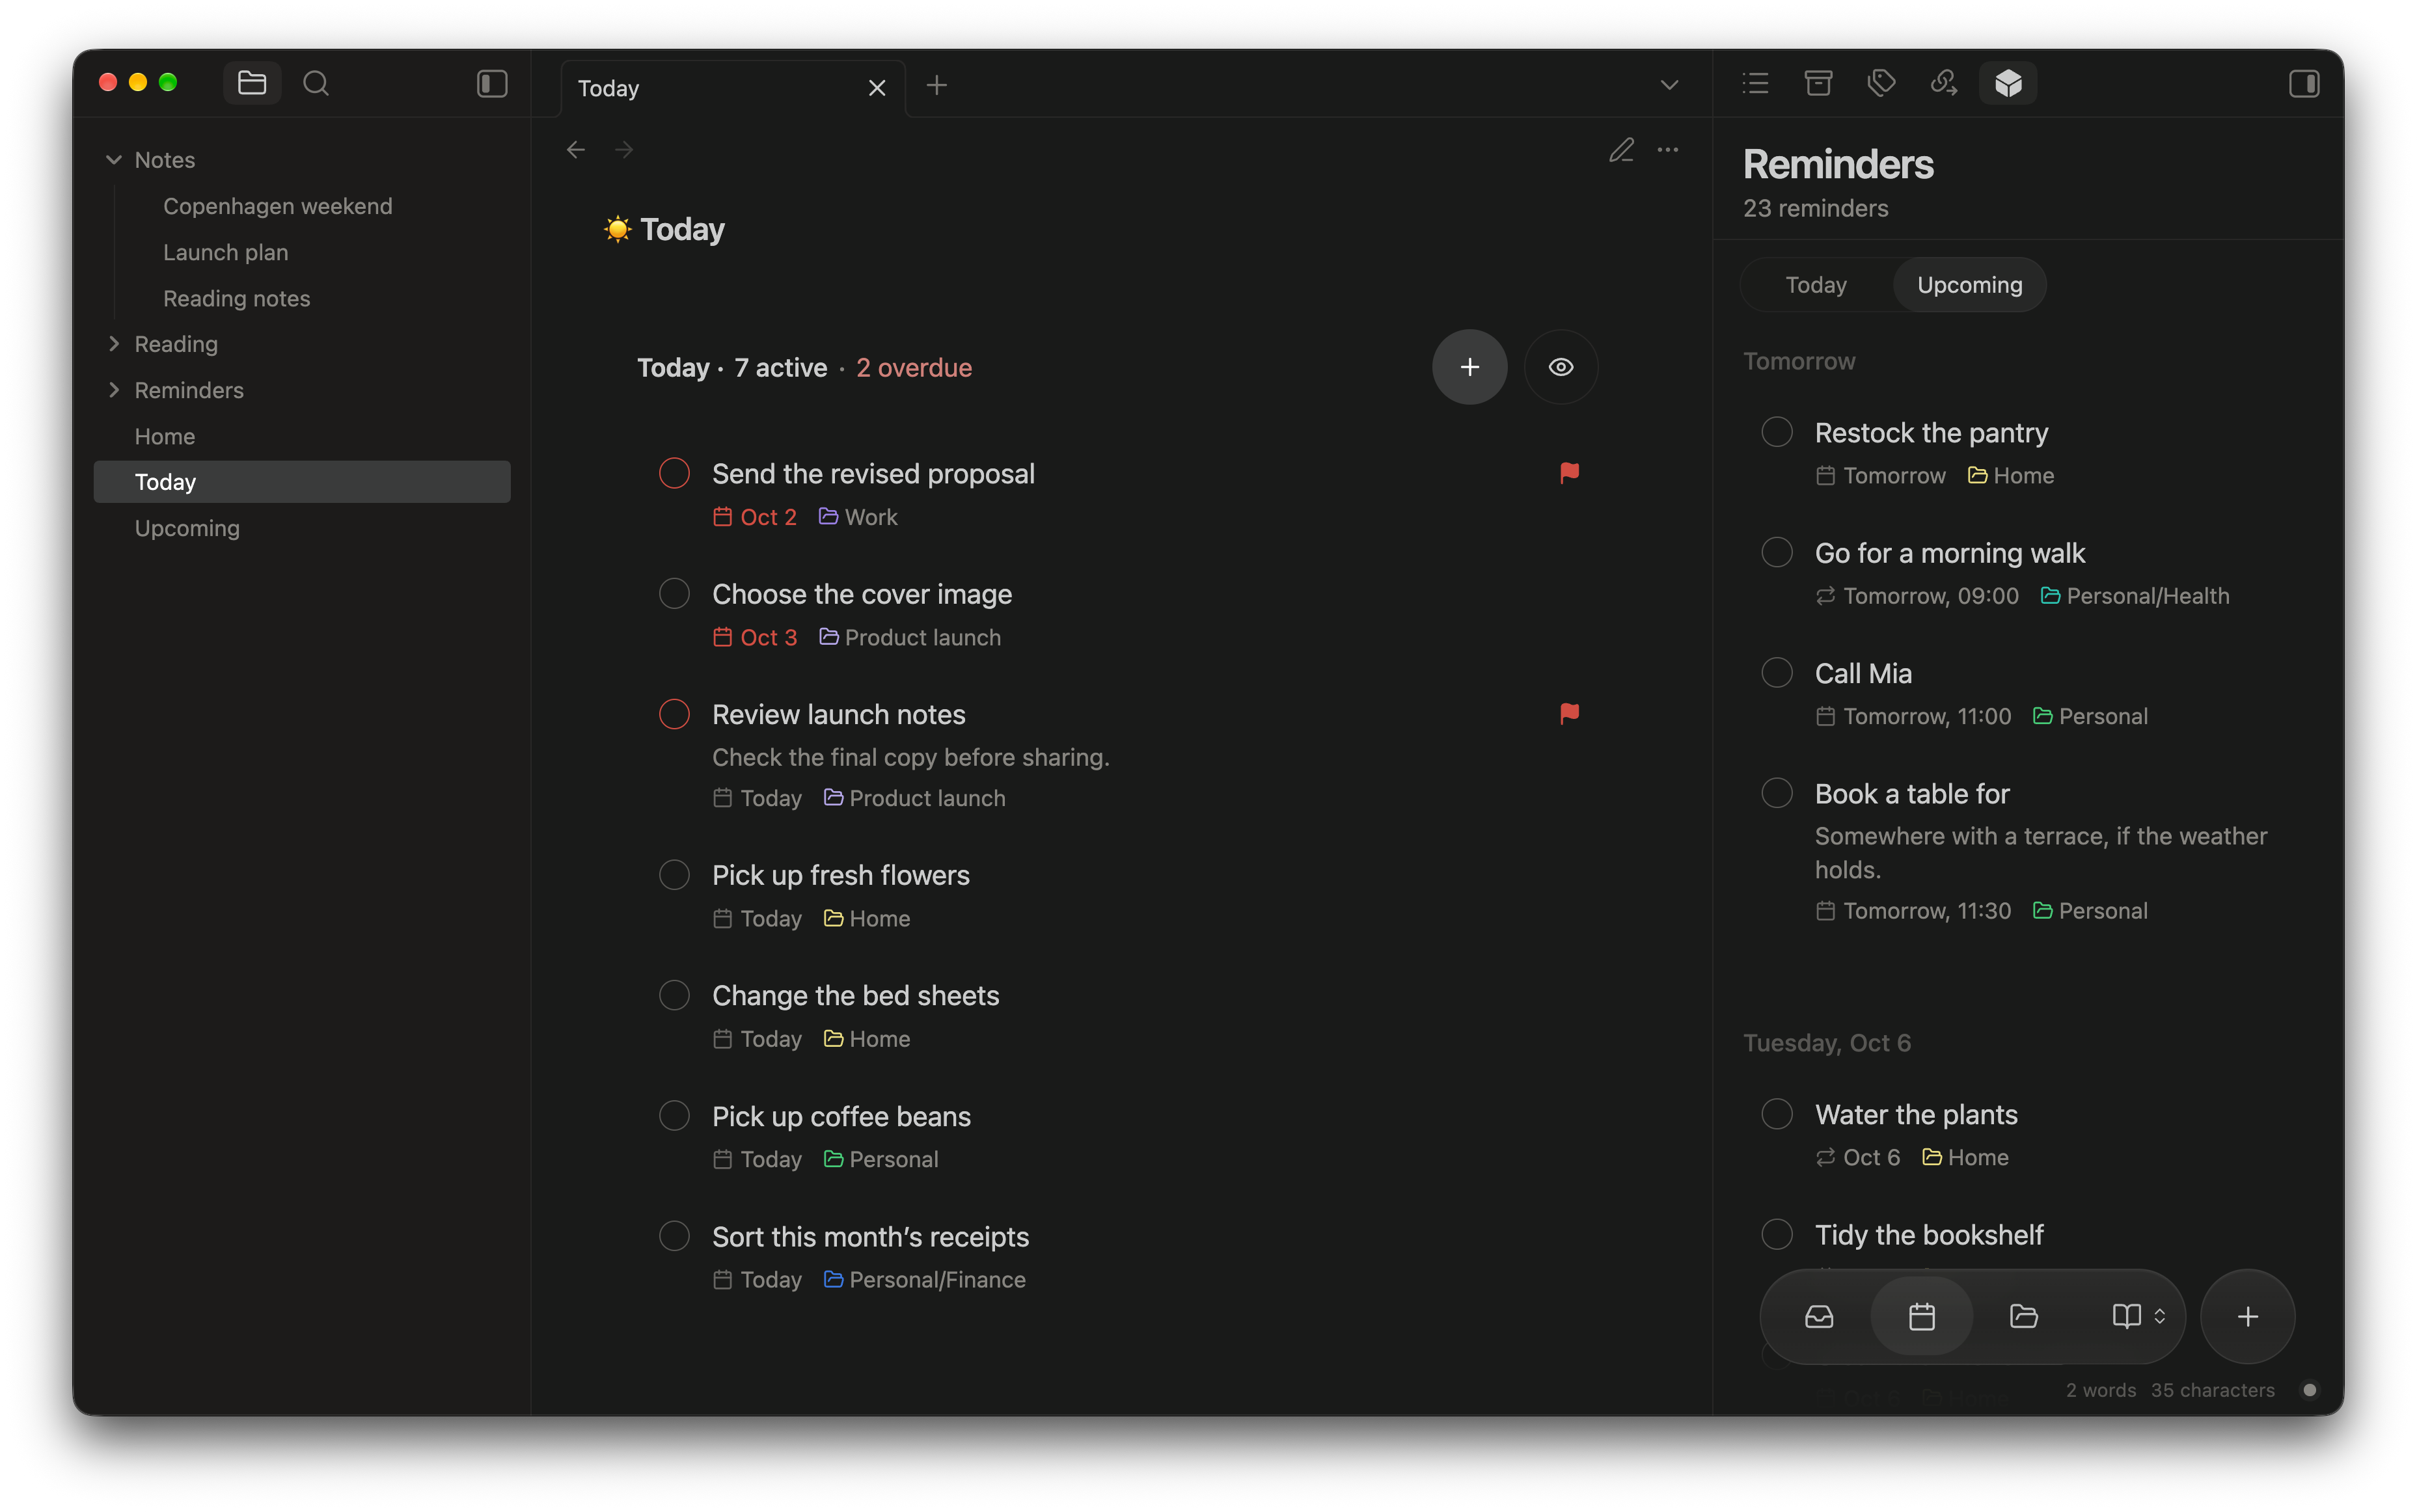Complete Pick up coffee beans
The height and width of the screenshot is (1512, 2417).
674,1115
